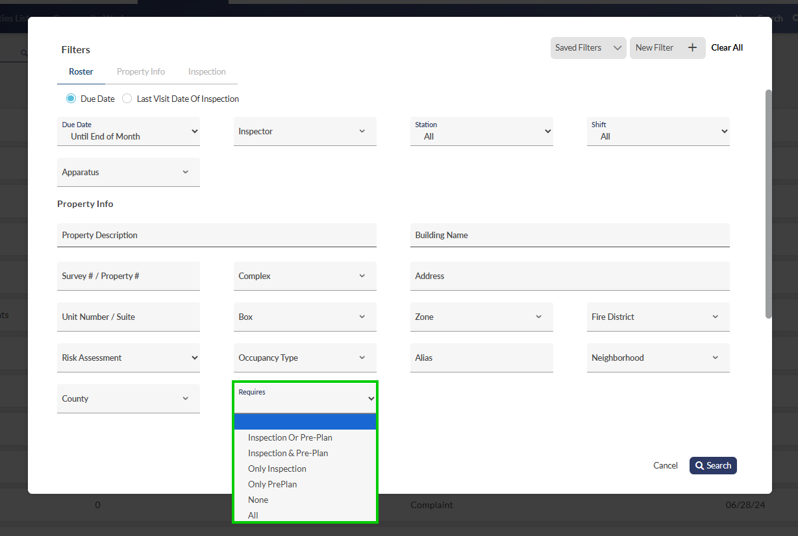Open the Apparatus dropdown
The image size is (798, 536).
pyautogui.click(x=128, y=172)
